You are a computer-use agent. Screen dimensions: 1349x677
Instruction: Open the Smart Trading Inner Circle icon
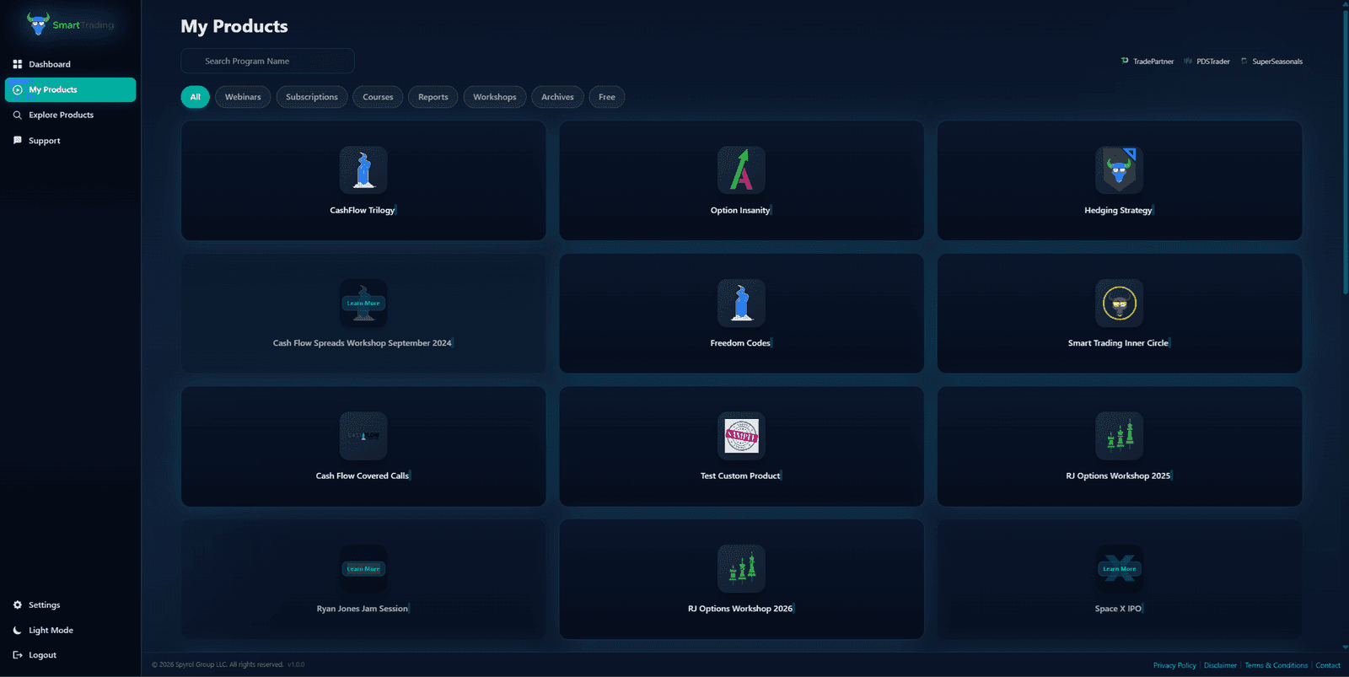click(x=1119, y=303)
